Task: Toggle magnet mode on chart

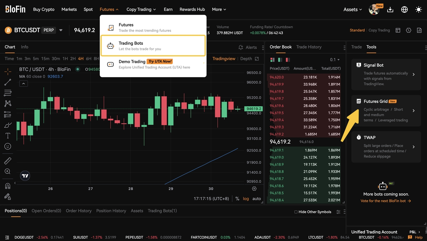Action: point(8,186)
